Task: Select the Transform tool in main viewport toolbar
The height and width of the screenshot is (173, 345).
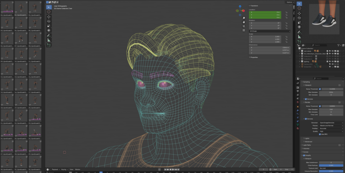Action: coord(49,30)
